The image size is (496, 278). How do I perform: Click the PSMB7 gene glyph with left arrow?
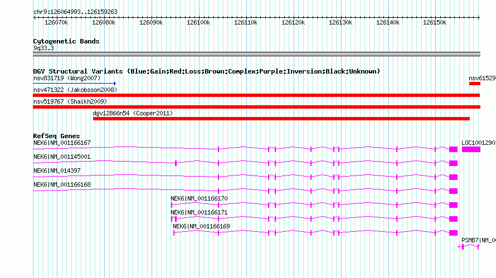pos(469,247)
